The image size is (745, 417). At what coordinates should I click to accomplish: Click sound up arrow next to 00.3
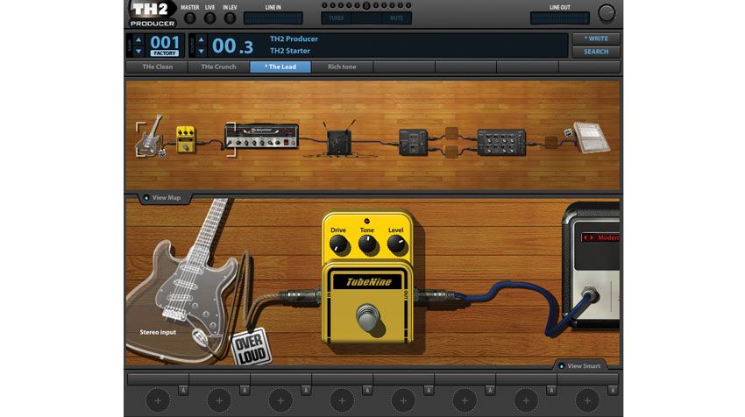201,39
